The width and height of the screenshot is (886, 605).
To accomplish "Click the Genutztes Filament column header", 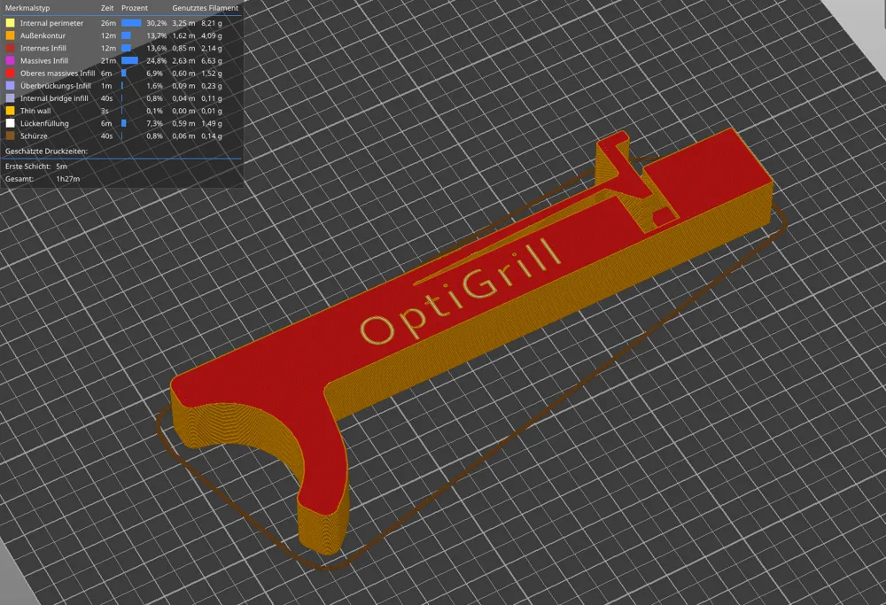I will coord(206,8).
